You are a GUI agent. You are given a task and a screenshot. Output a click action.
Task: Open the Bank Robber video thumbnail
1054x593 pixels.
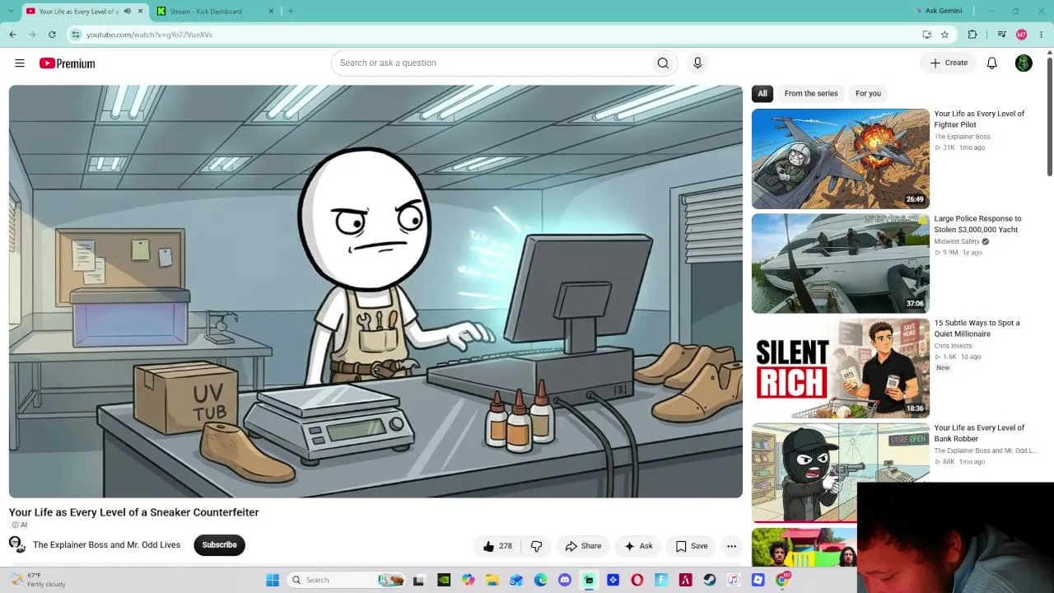tap(840, 473)
